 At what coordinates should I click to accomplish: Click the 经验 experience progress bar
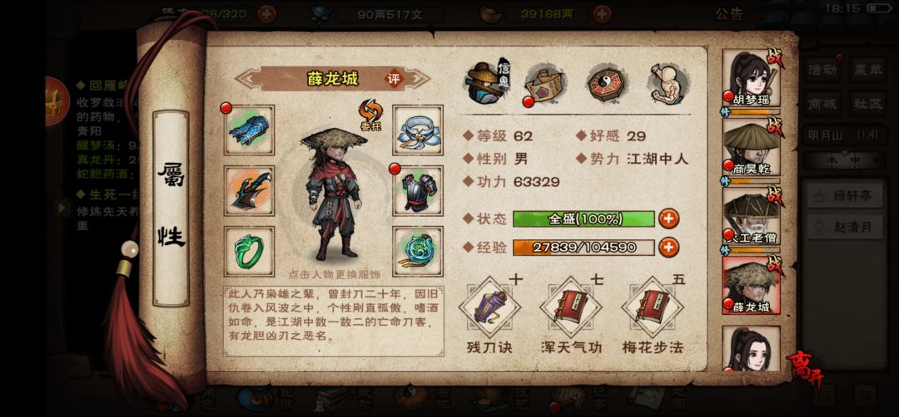coord(584,247)
